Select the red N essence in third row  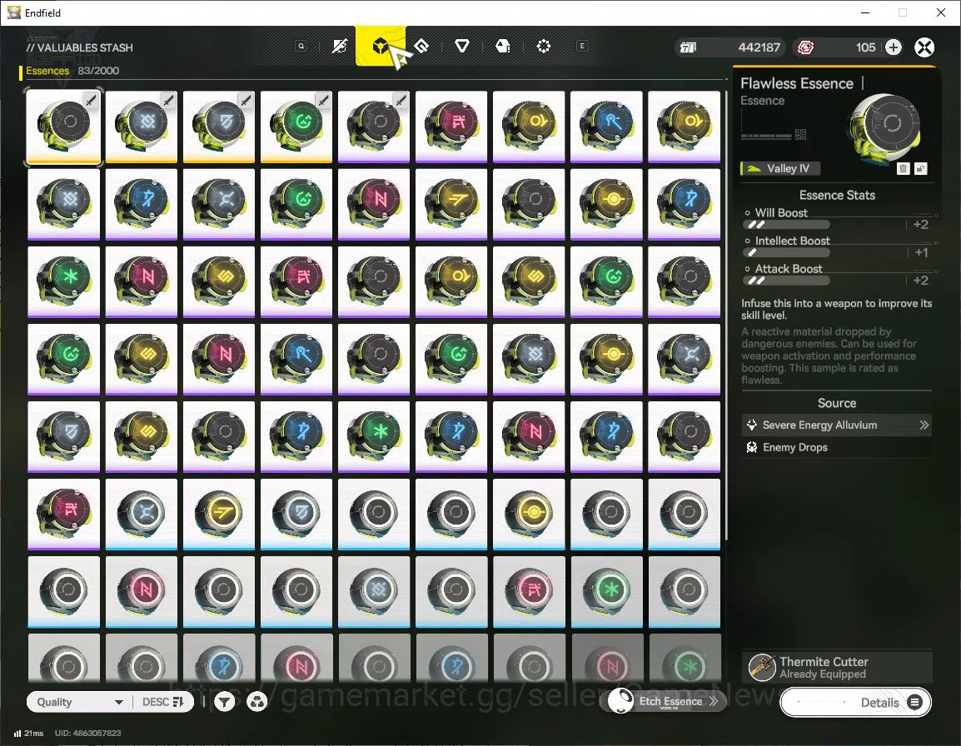click(x=141, y=282)
